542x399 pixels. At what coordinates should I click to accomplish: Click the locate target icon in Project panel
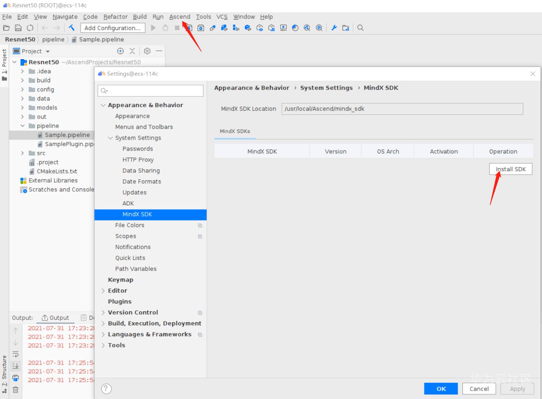click(121, 51)
